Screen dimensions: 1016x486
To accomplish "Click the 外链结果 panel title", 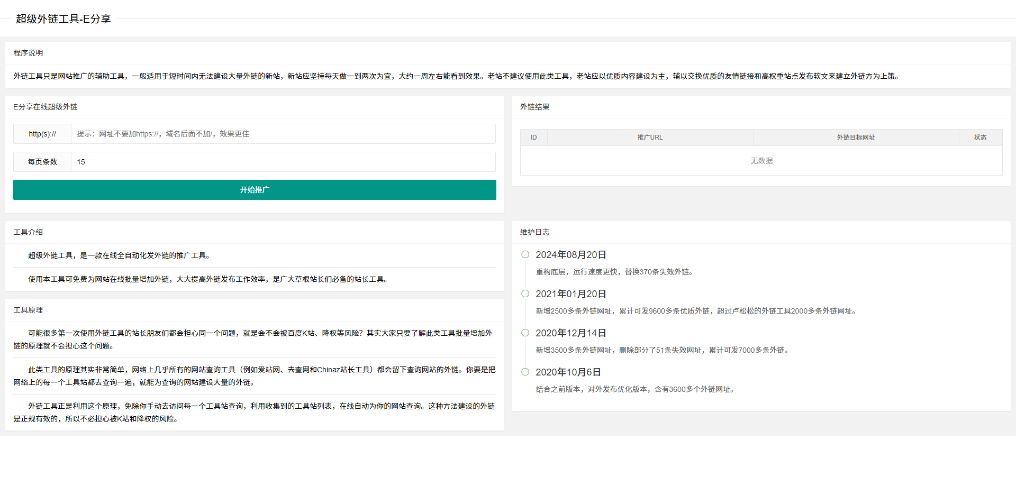I will [x=534, y=106].
